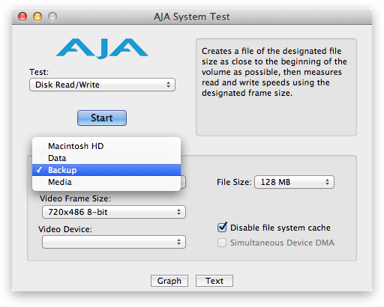Image resolution: width=384 pixels, height=307 pixels.
Task: Choose Data in the volume menu
Action: (106, 158)
